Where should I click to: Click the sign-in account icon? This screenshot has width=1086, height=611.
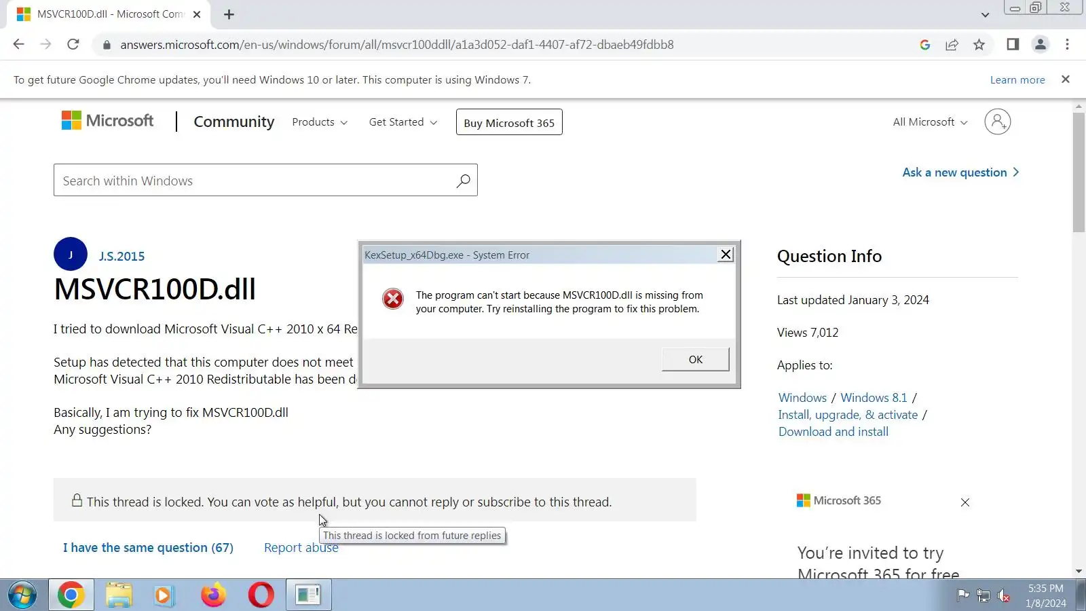coord(998,122)
